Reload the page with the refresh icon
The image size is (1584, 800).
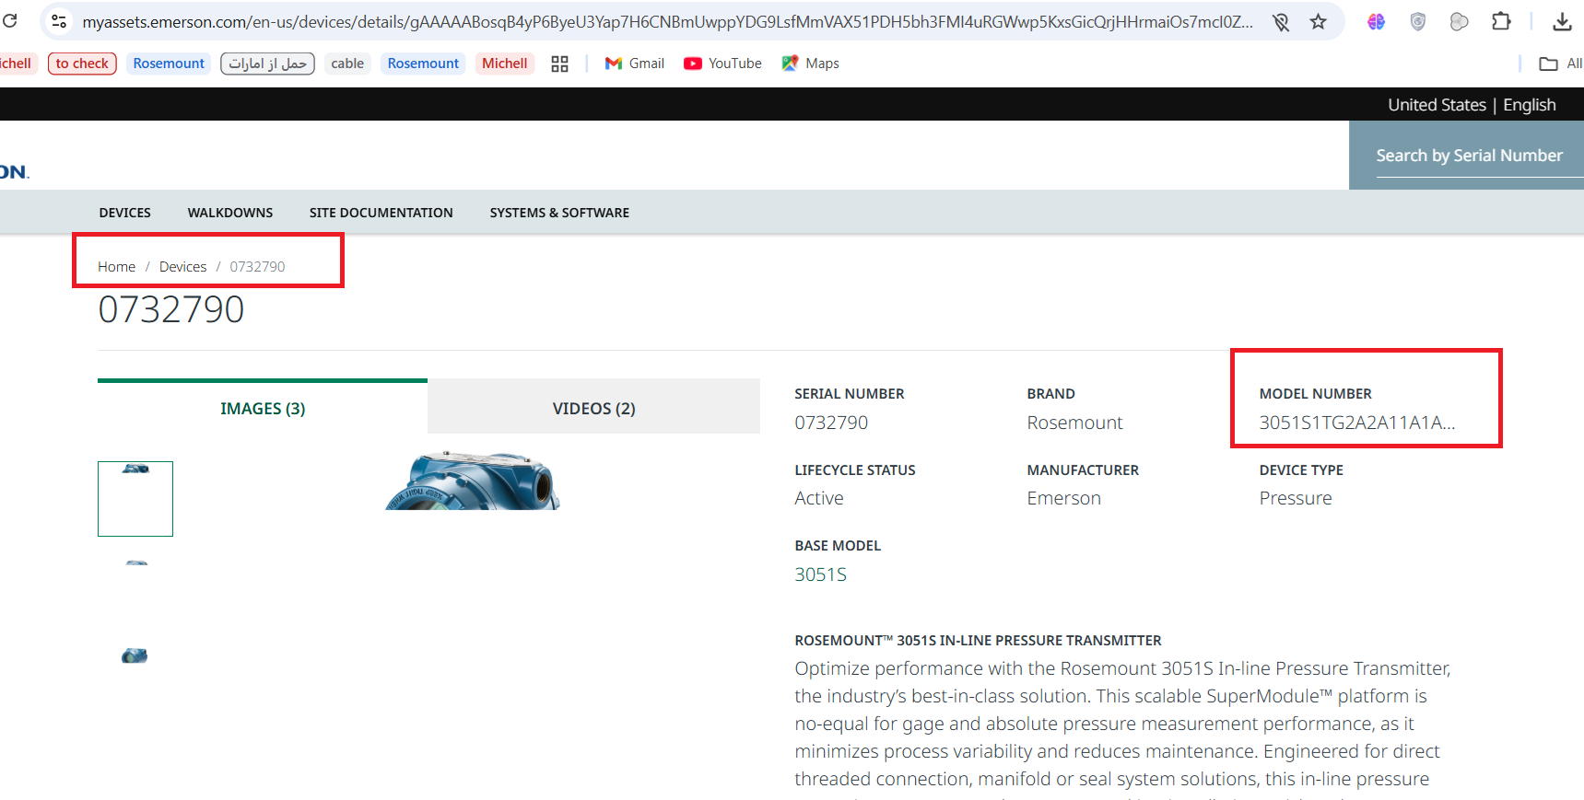tap(9, 20)
